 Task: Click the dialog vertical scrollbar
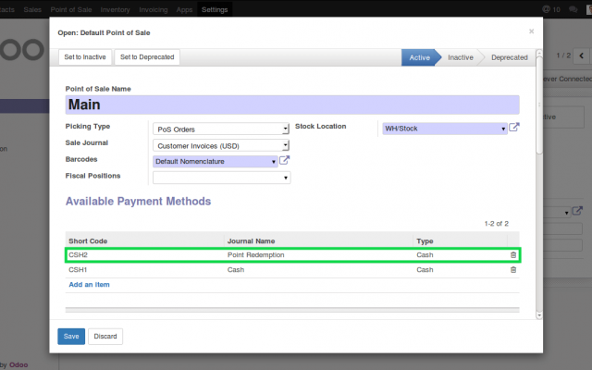tap(539, 105)
